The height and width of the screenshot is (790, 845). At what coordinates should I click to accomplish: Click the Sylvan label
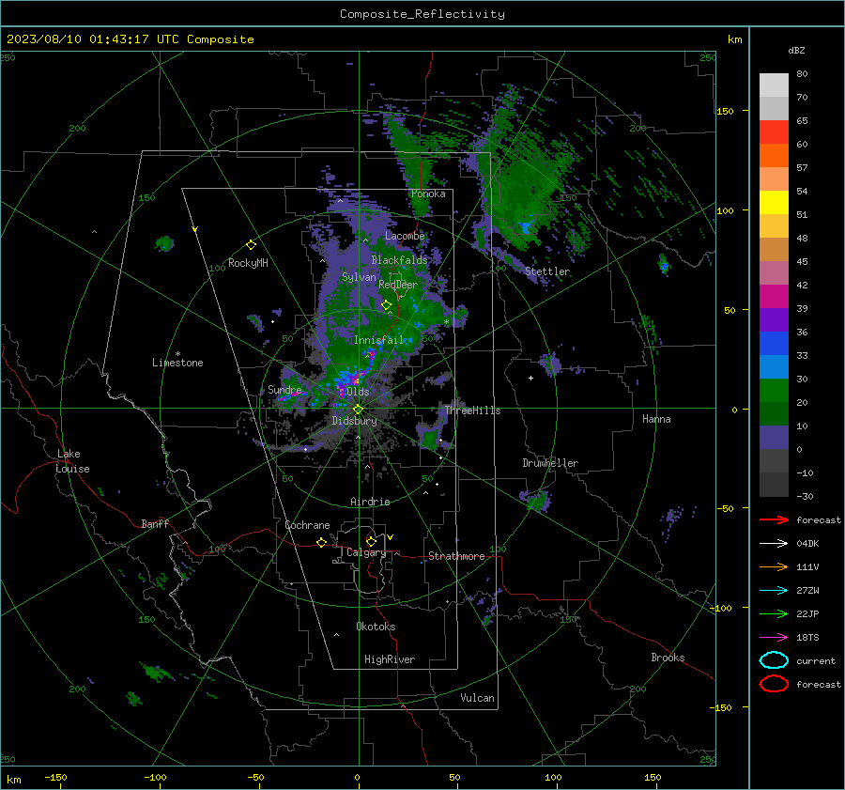pyautogui.click(x=359, y=277)
